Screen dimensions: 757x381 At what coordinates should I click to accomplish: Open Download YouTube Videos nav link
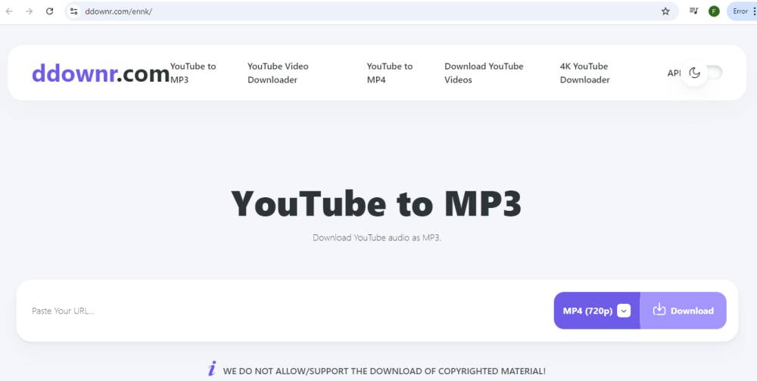pos(484,73)
